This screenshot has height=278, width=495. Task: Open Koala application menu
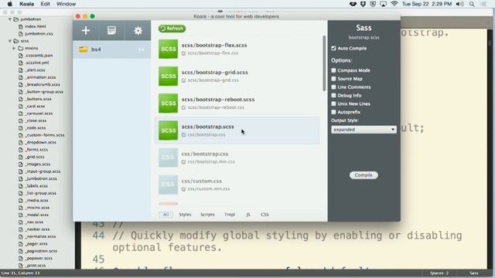pyautogui.click(x=26, y=4)
